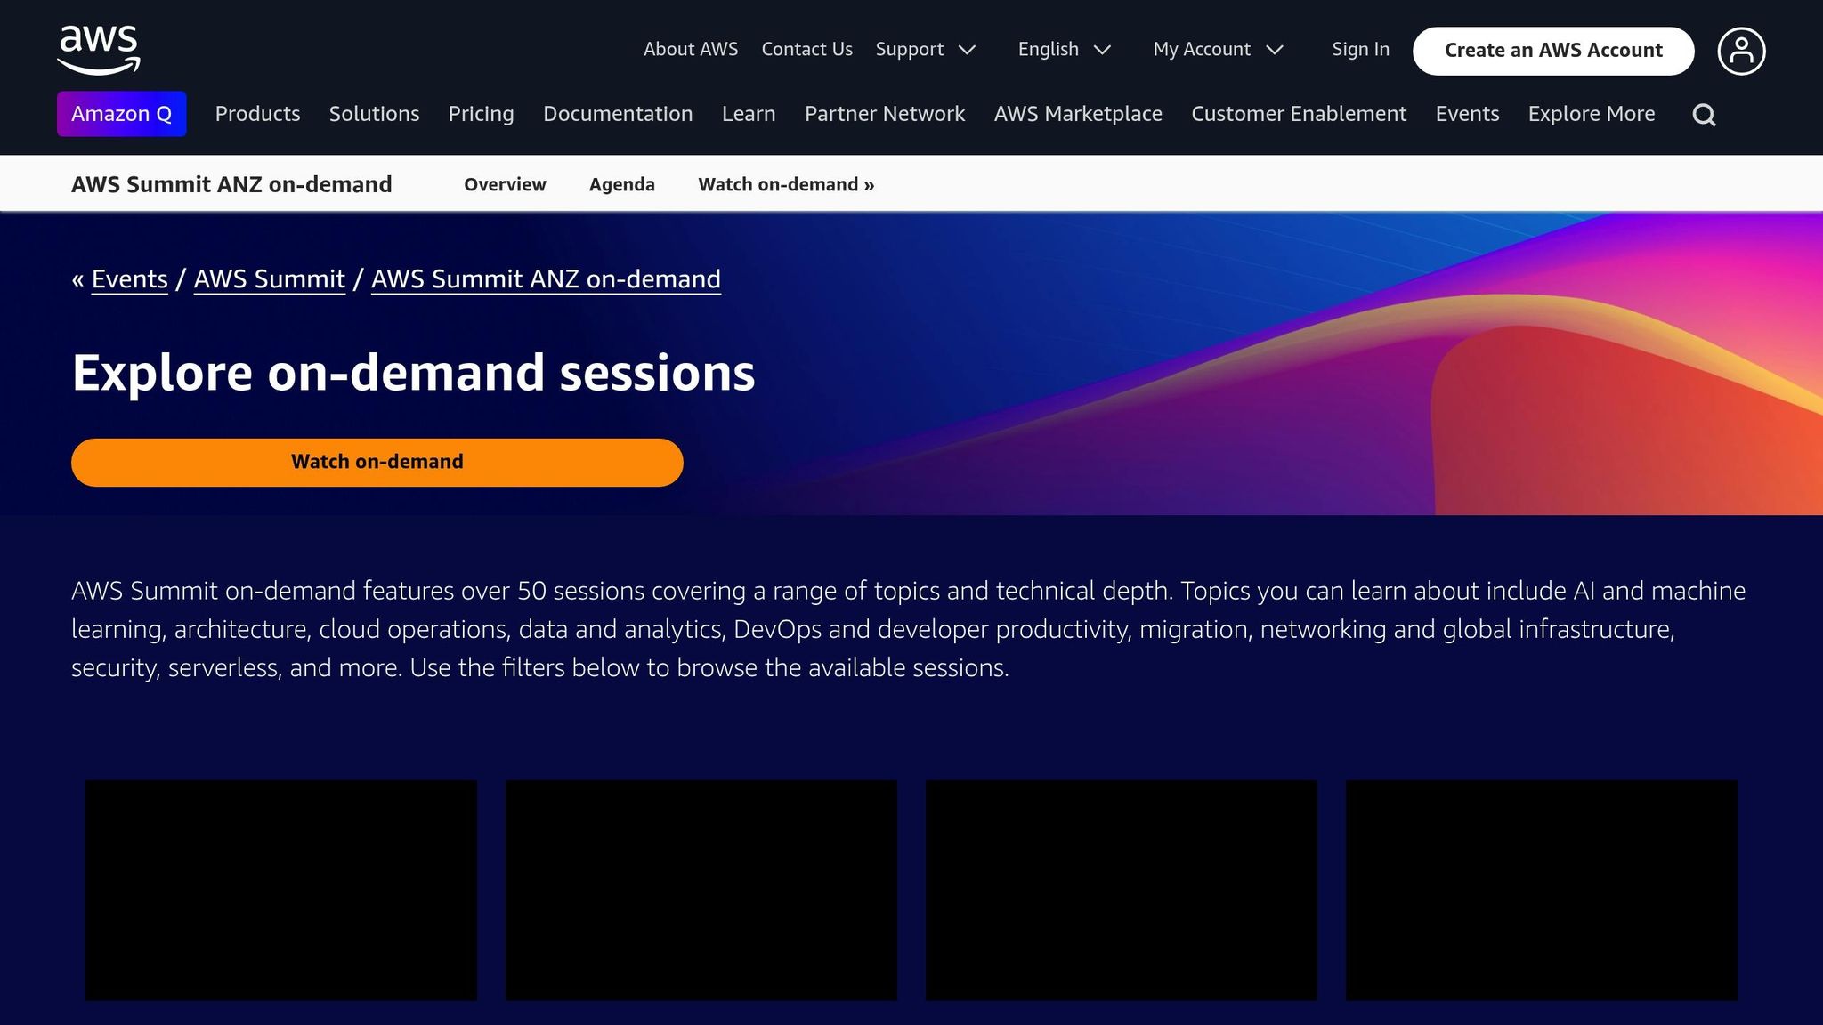This screenshot has width=1823, height=1025.
Task: Expand the My Account dropdown
Action: 1218,50
